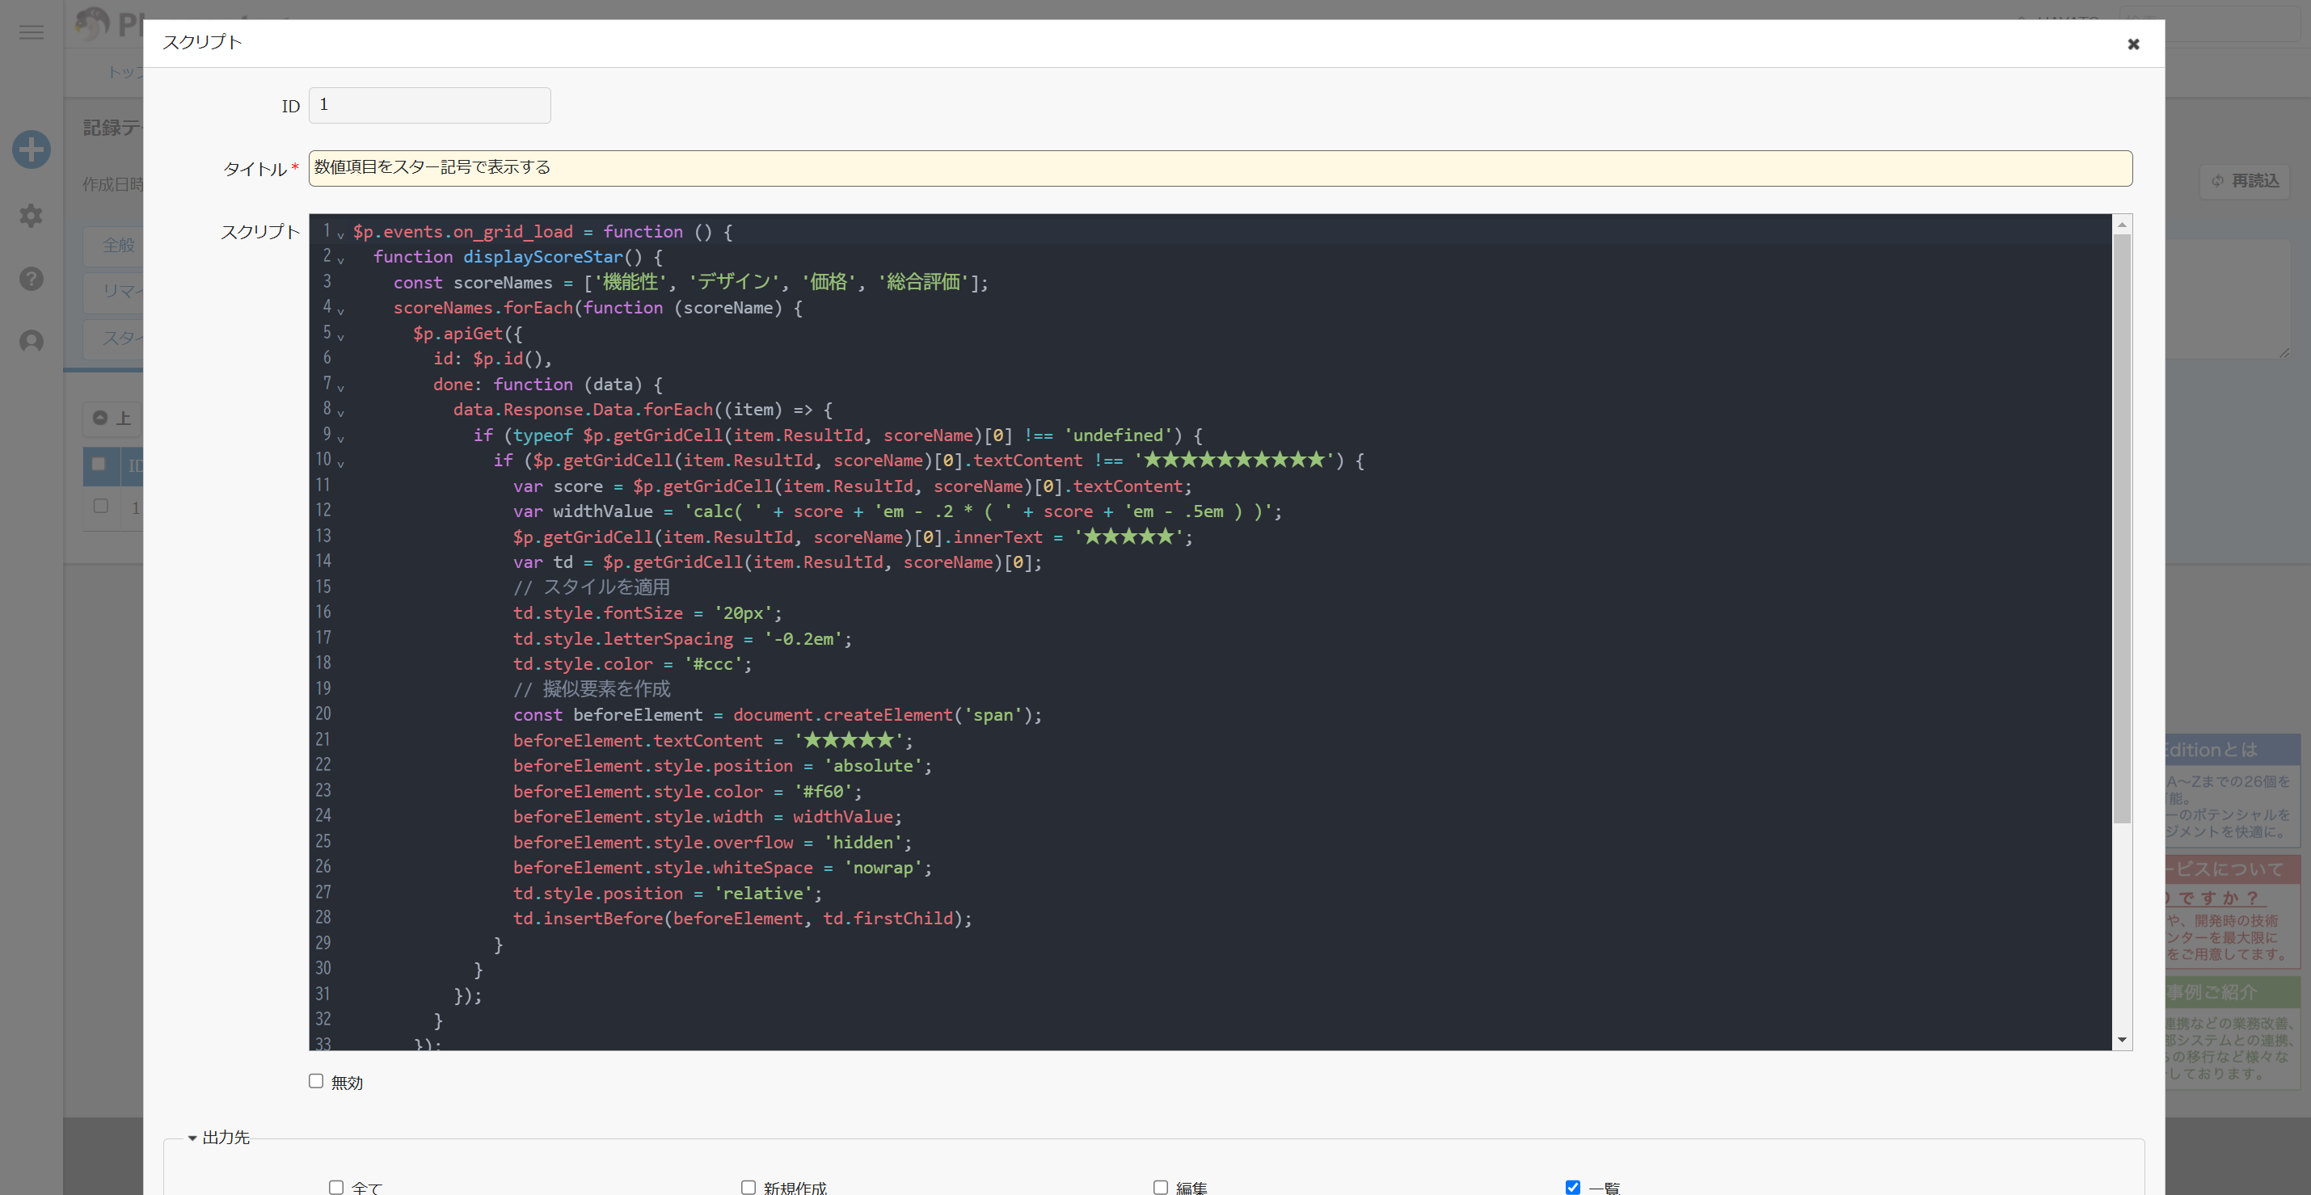The width and height of the screenshot is (2311, 1195).
Task: Close the スクリプト dialog with X icon
Action: point(2132,44)
